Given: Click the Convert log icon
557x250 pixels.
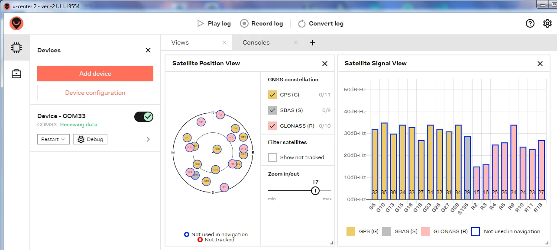Looking at the screenshot, I should (x=302, y=23).
